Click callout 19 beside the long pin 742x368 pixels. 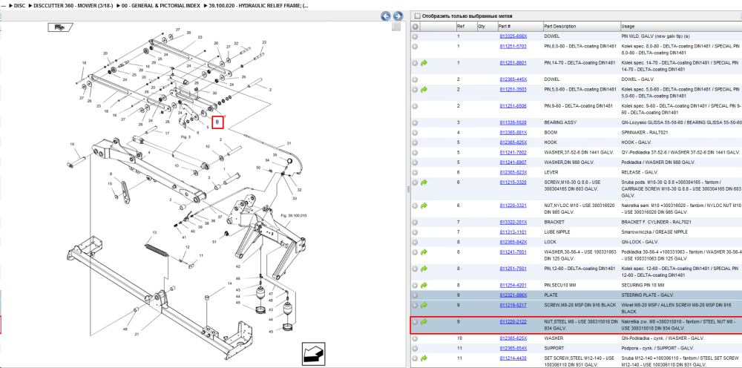(73, 144)
